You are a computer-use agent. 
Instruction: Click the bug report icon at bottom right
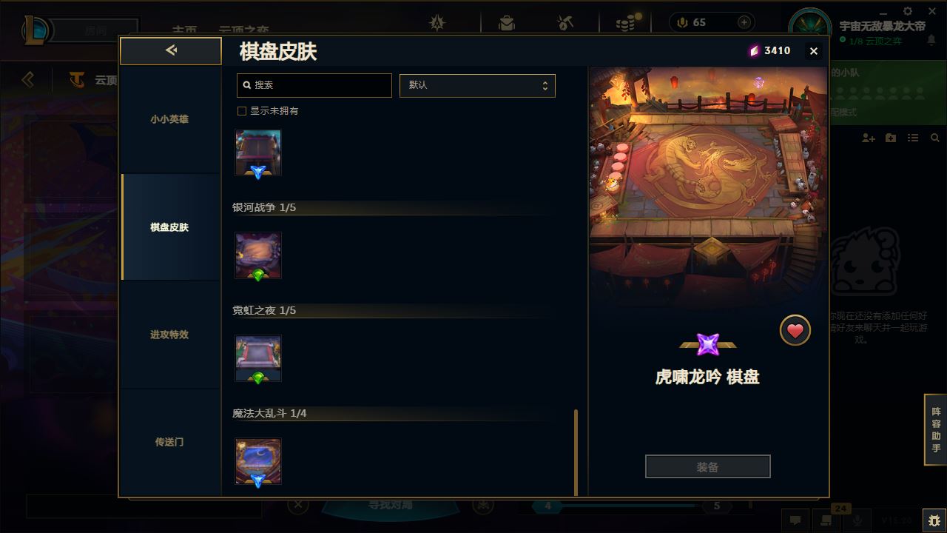[x=934, y=520]
